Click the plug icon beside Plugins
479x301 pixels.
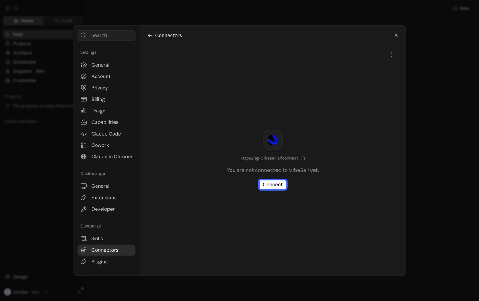coord(84,261)
